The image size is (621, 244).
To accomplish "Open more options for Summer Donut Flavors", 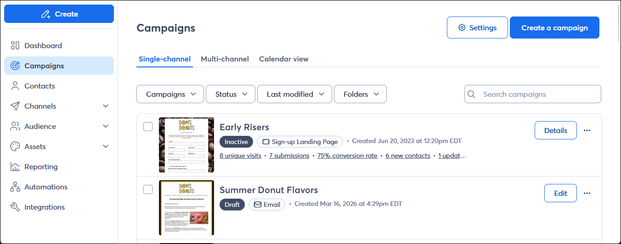I will click(x=587, y=193).
